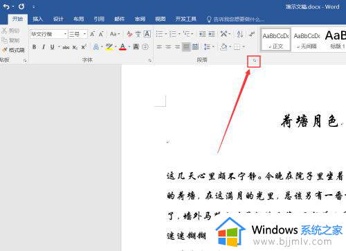Toggle subscript formatting
The height and width of the screenshot is (251, 346).
point(75,47)
